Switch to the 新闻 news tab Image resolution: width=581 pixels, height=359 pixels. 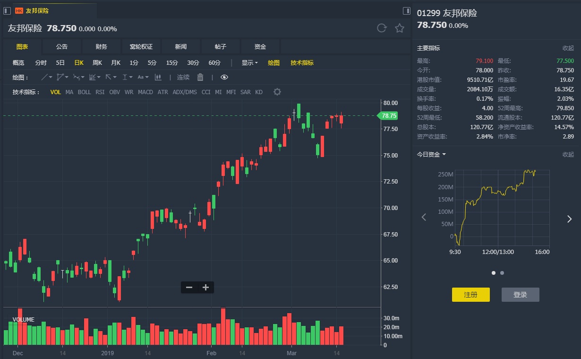click(x=180, y=47)
